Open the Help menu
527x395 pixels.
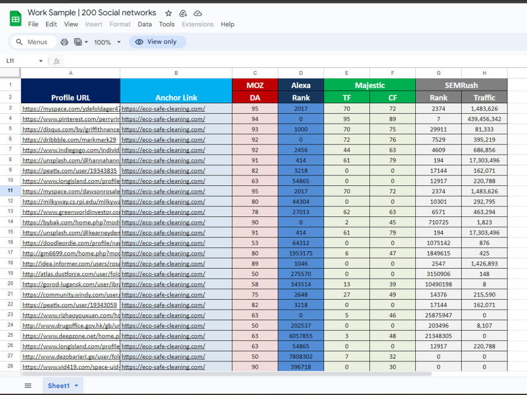pyautogui.click(x=227, y=24)
